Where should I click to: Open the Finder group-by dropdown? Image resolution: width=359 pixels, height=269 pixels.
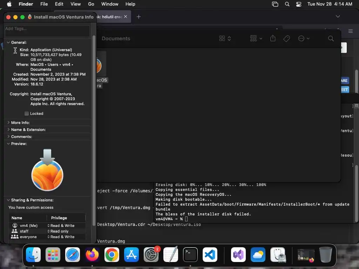click(x=256, y=39)
